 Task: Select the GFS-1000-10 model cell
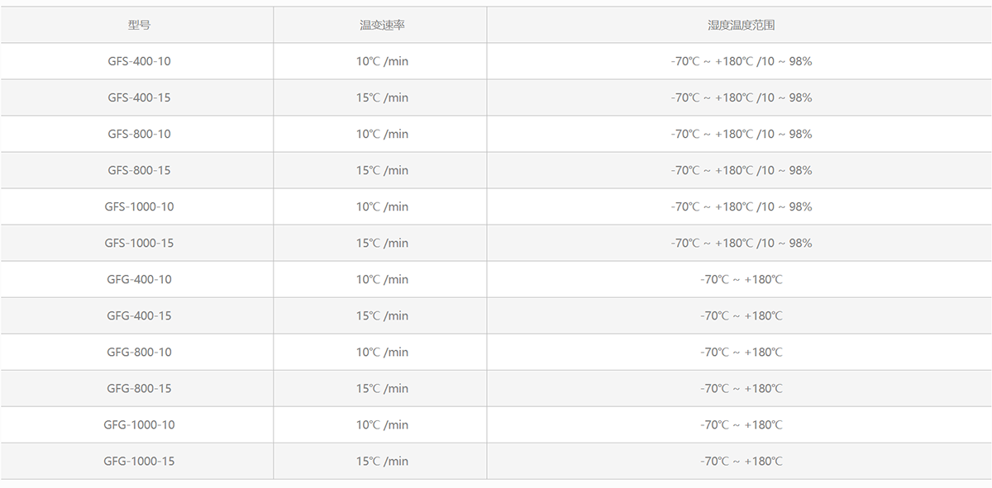139,206
